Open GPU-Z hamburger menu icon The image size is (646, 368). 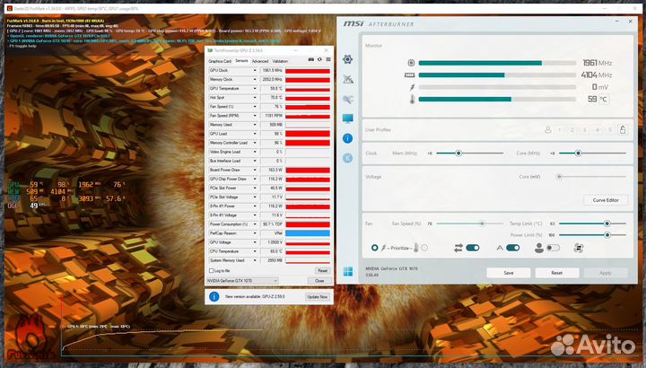pyautogui.click(x=328, y=60)
